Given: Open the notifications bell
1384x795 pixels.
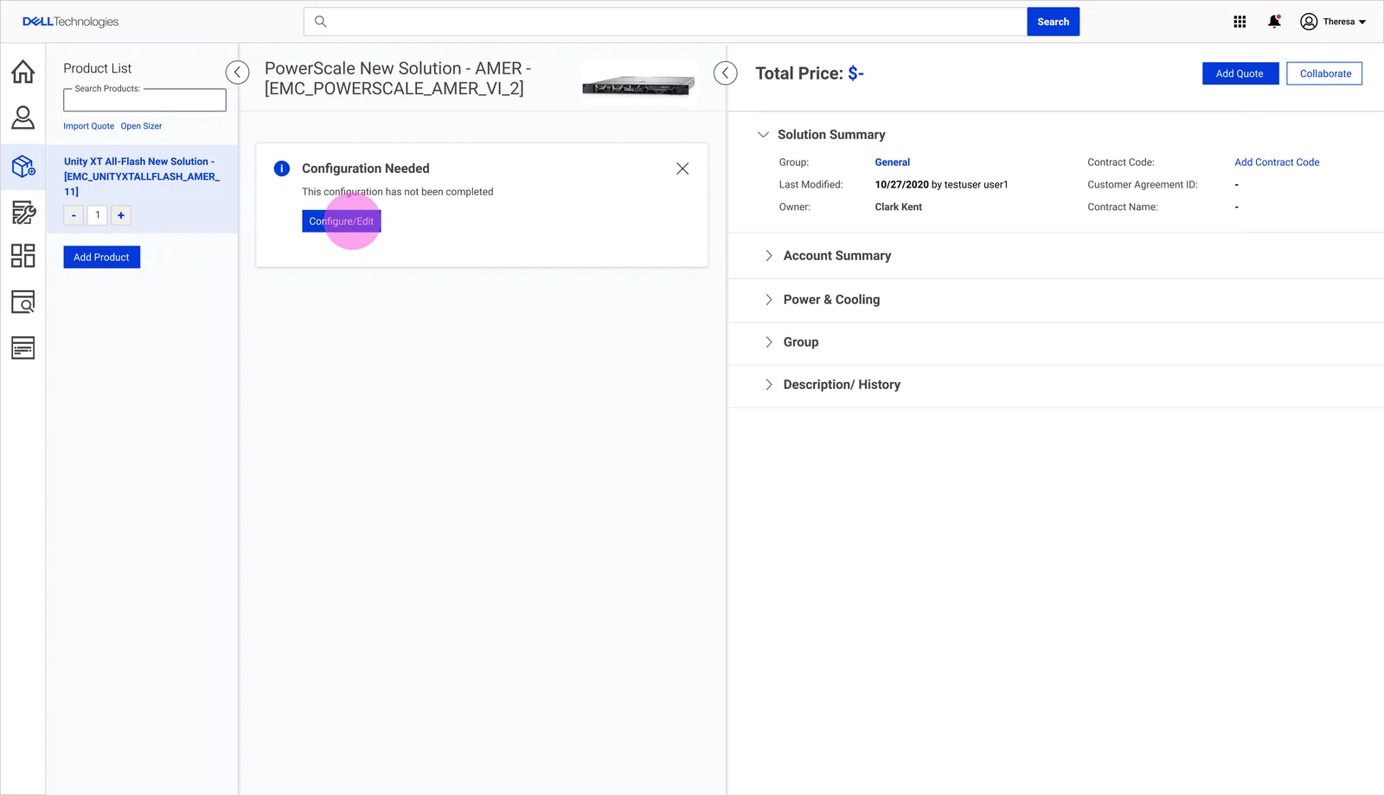Looking at the screenshot, I should tap(1274, 22).
